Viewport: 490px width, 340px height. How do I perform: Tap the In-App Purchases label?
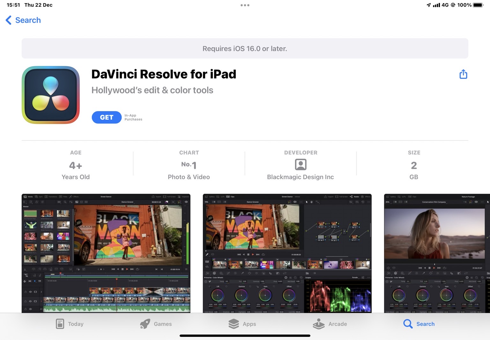coord(133,117)
